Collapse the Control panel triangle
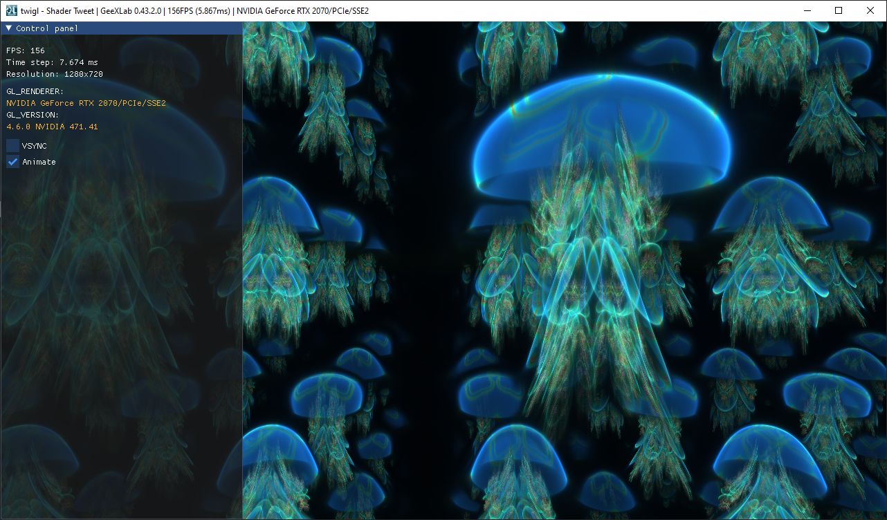Screen dimensions: 887x520 [x=9, y=28]
